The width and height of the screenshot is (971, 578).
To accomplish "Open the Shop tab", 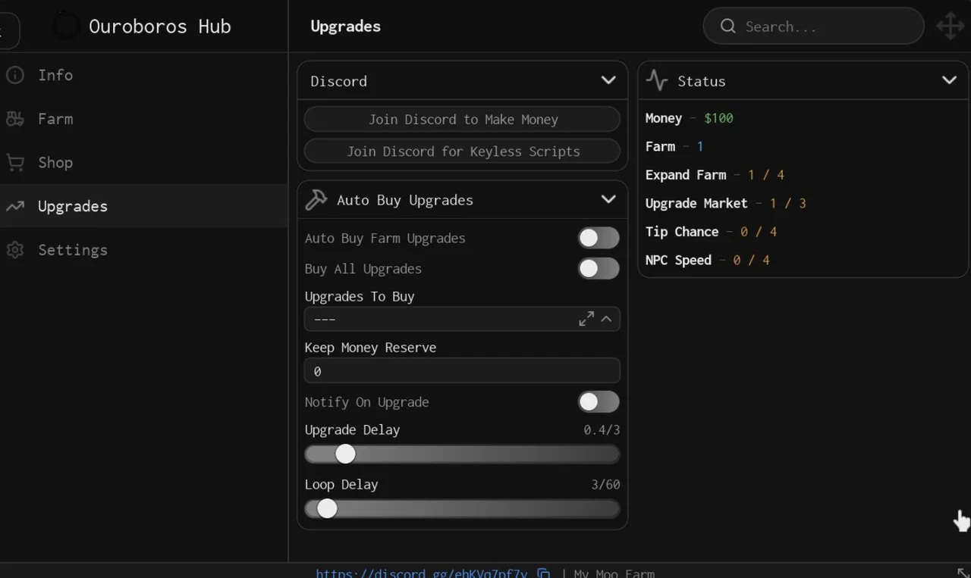I will [143, 162].
